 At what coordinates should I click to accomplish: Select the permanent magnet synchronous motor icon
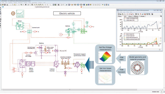pyautogui.click(x=77, y=64)
